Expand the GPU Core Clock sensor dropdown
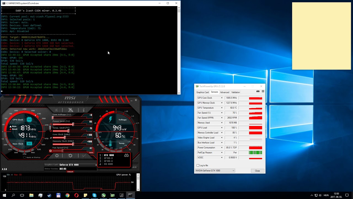 (x=221, y=98)
